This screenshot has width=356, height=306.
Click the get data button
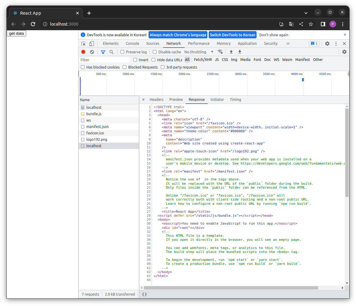point(16,33)
